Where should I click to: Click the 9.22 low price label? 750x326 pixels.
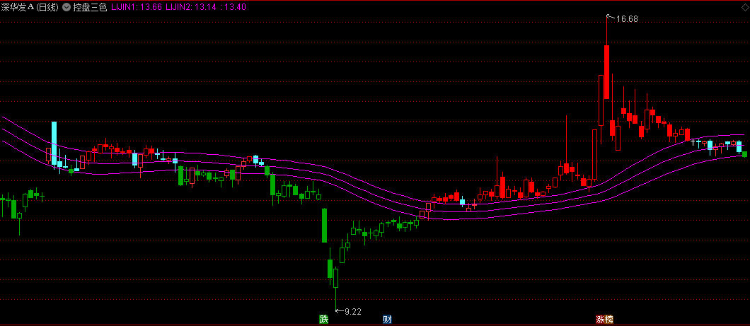pos(352,312)
